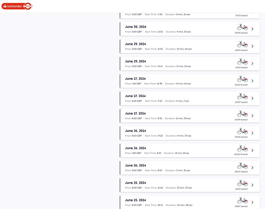Select the partially visible 11:30 ride card

point(190,16)
